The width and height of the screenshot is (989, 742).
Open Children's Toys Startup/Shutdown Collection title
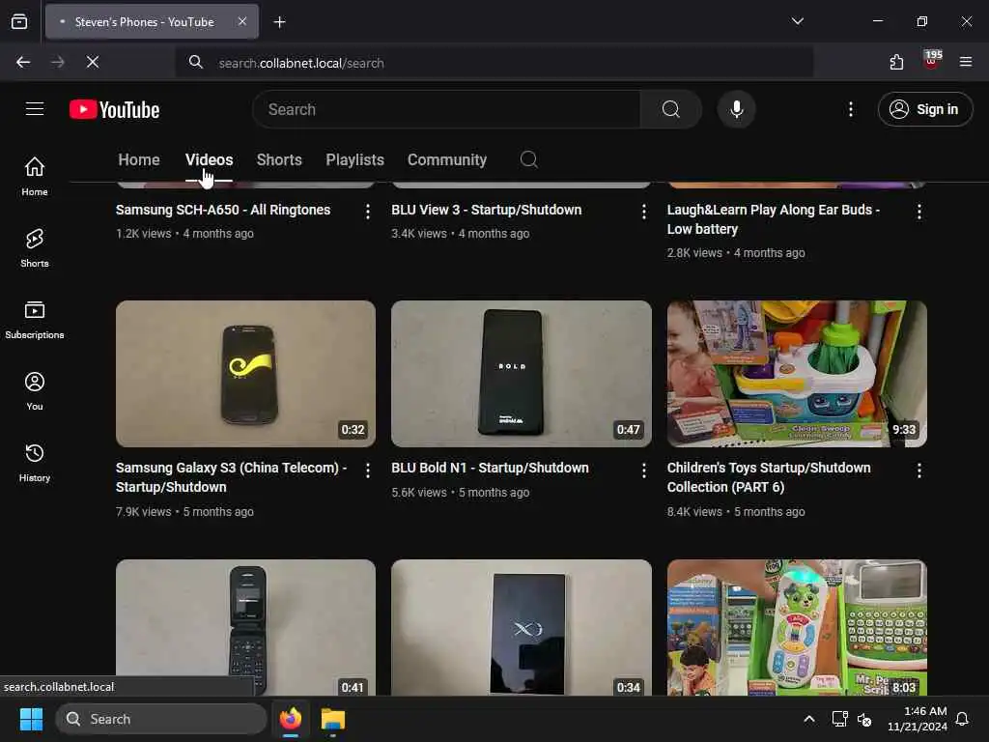tap(769, 477)
